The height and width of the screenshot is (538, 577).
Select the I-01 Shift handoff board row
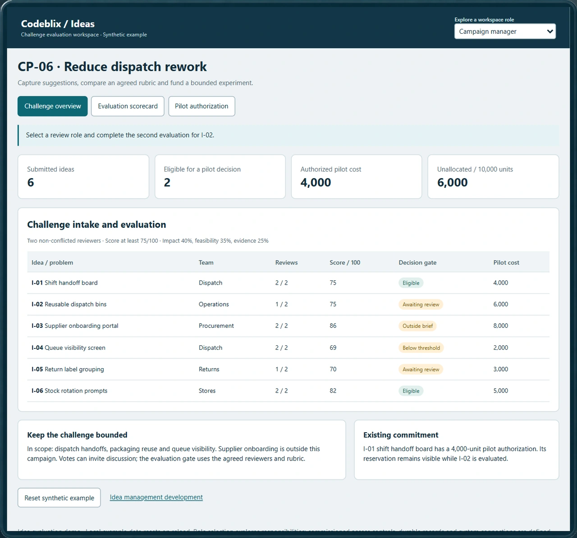tap(288, 283)
